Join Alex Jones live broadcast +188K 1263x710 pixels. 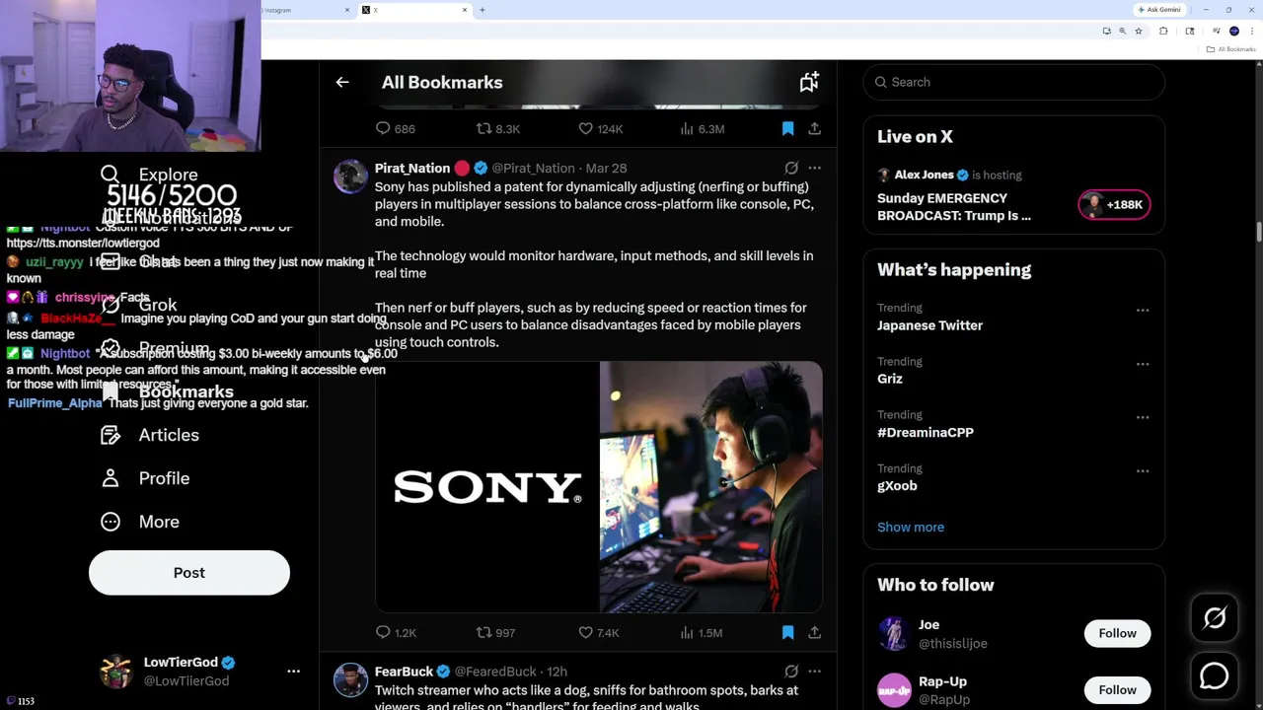1113,205
